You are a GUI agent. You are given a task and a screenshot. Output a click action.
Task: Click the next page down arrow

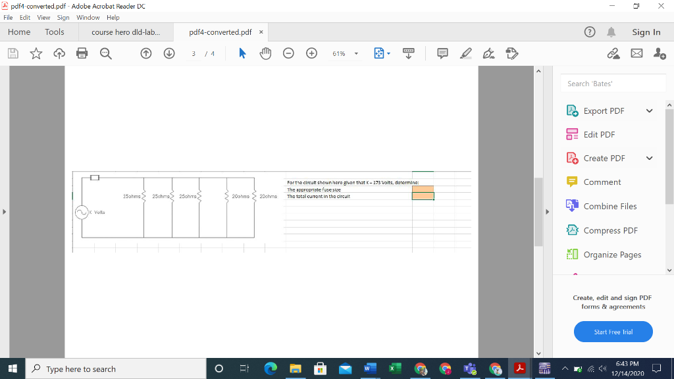[x=168, y=53]
